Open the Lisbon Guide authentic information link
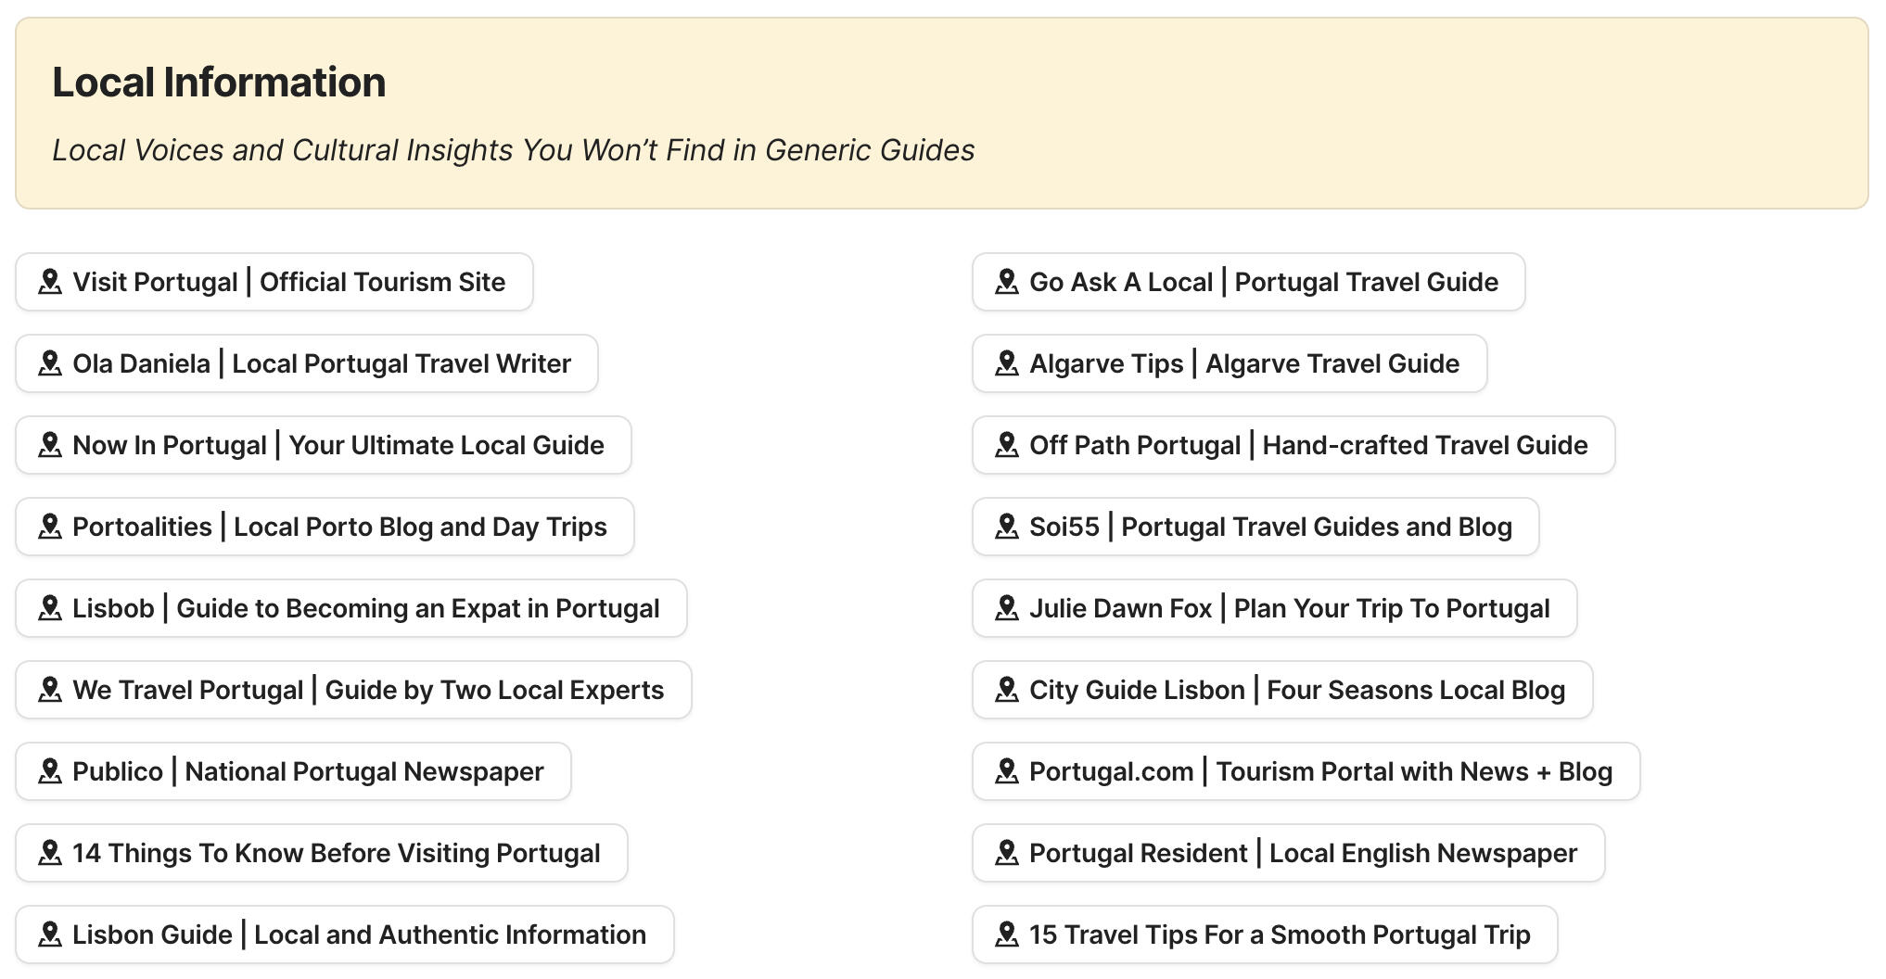This screenshot has height=979, width=1886. click(344, 934)
